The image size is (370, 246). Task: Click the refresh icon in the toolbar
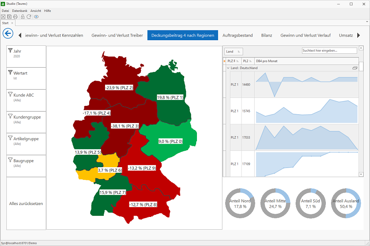(x=29, y=17)
